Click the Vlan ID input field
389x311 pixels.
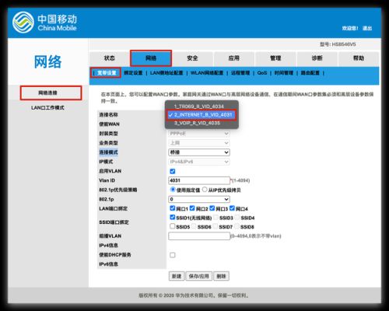tap(199, 180)
